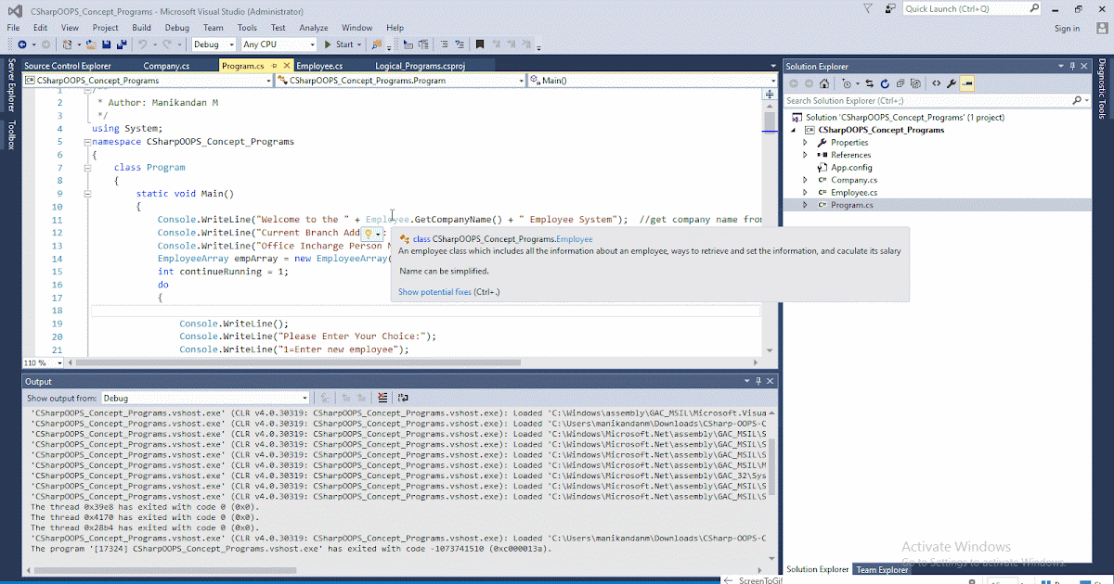1114x584 pixels.
Task: Click Clear All icon in Output panel
Action: tap(382, 398)
